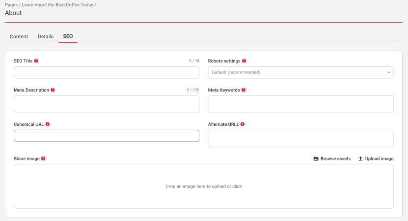
Task: Focus the Meta Description text area
Action: coord(107,104)
